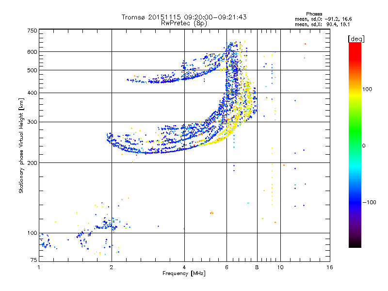The height and width of the screenshot is (291, 388).
Task: Click the colorbar tick label '-100'
Action: [369, 202]
